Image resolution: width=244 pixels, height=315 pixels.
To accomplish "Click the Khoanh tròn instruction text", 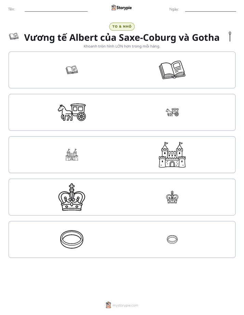I will 122,46.
